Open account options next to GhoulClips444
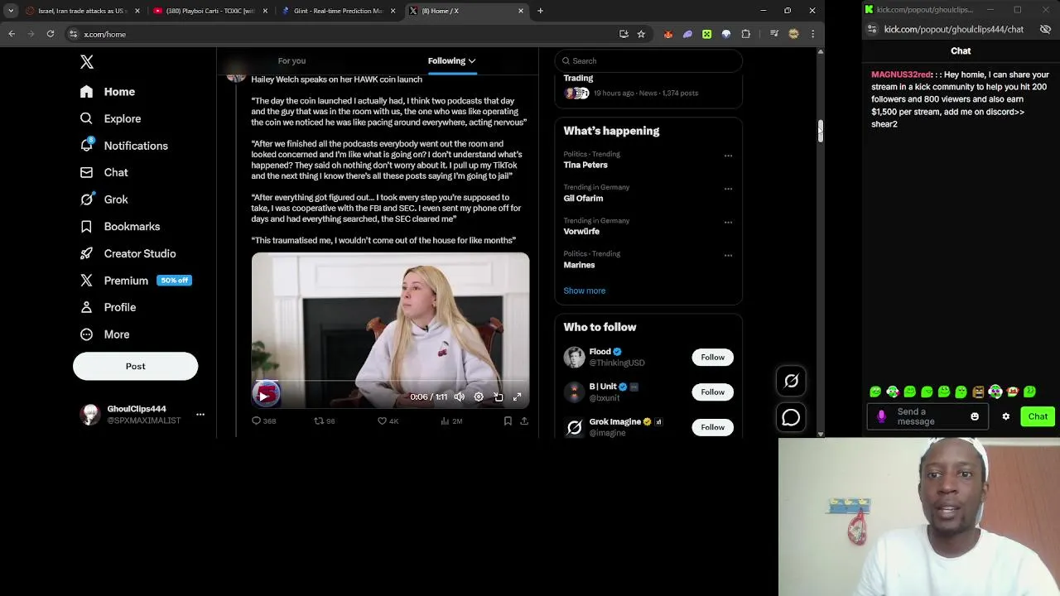 [x=200, y=414]
